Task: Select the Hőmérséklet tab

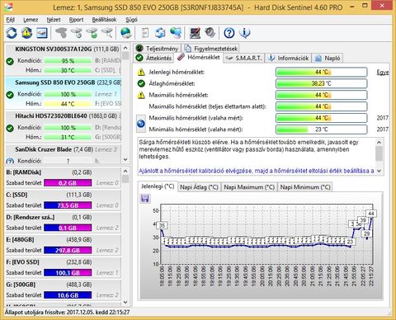Action: pyautogui.click(x=199, y=57)
